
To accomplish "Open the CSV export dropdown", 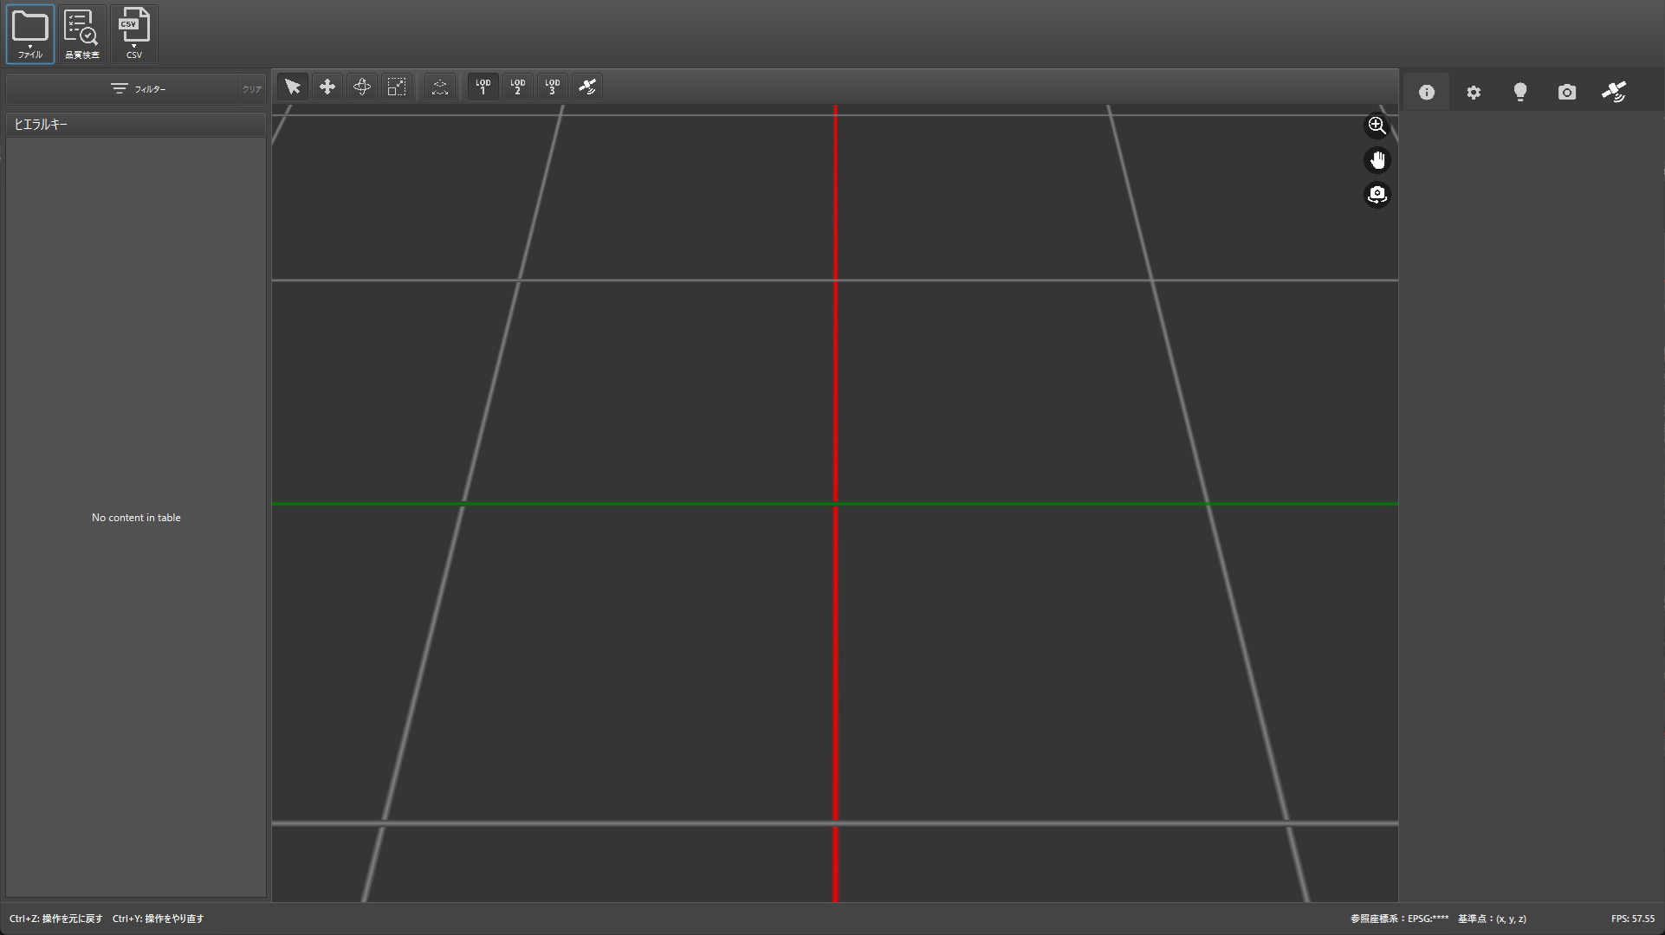I will (x=134, y=35).
